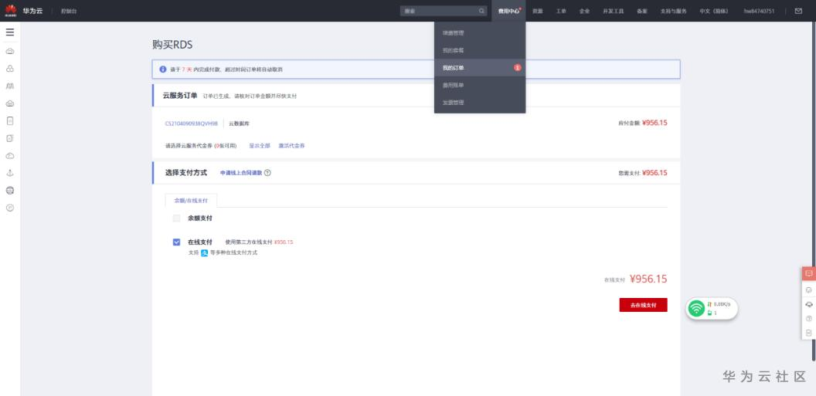This screenshot has height=396, width=816.
Task: Click the Alipay icon under online payment
Action: (x=205, y=252)
